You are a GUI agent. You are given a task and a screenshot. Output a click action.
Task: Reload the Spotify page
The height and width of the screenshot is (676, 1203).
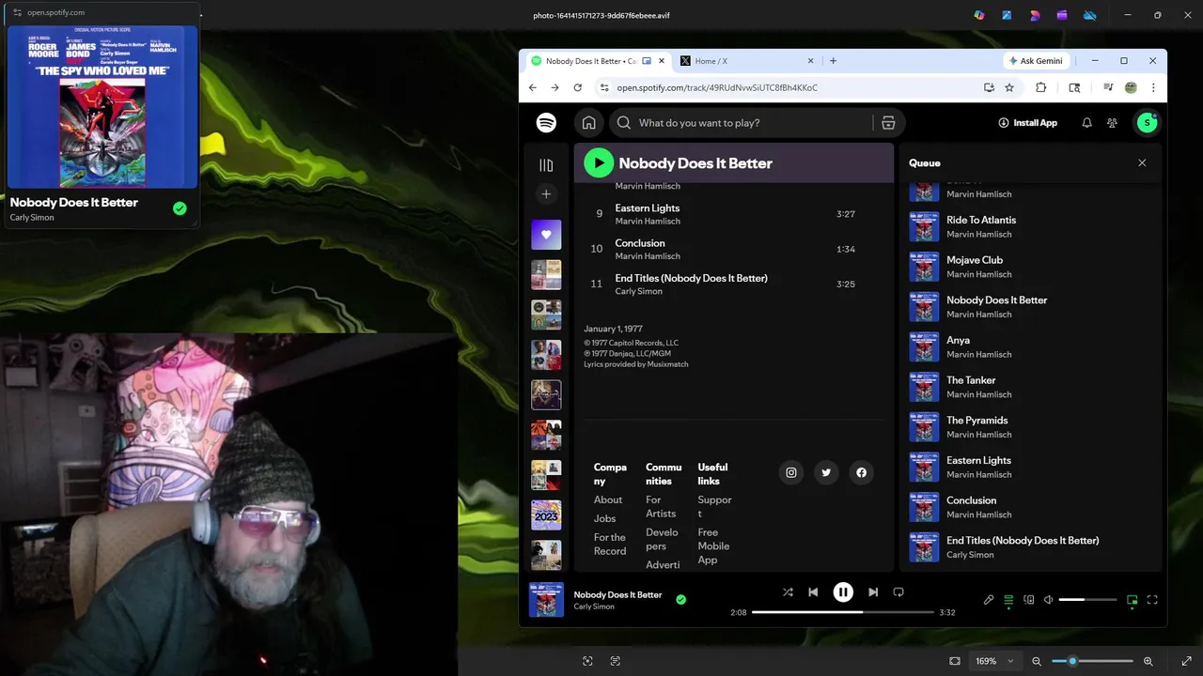coord(578,87)
